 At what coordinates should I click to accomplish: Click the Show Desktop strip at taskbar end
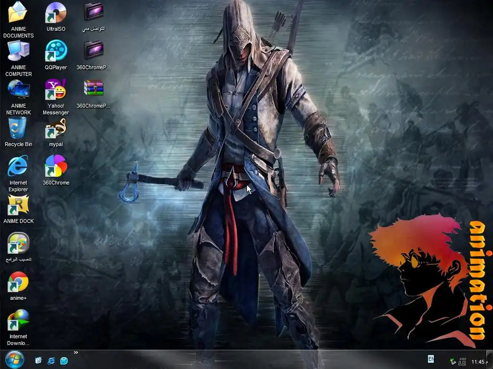[x=491, y=359]
